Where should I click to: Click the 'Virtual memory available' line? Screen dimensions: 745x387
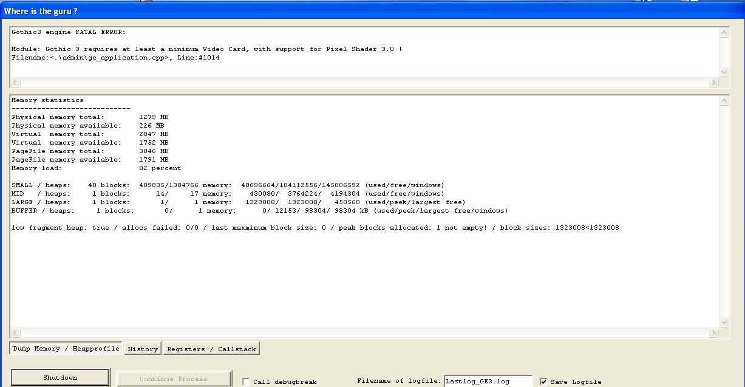[x=90, y=143]
